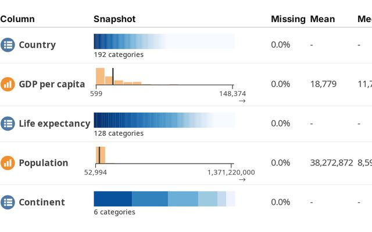The height and width of the screenshot is (232, 372).
Task: Sort by the Column header
Action: click(x=17, y=19)
